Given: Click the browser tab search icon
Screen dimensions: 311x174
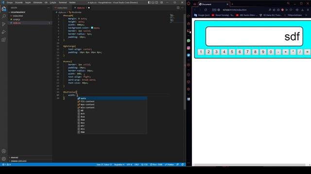Looking at the screenshot, I should [288, 3].
